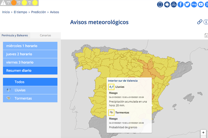Open the sitemap icon in the header
The height and width of the screenshot is (138, 208).
pyautogui.click(x=174, y=5)
